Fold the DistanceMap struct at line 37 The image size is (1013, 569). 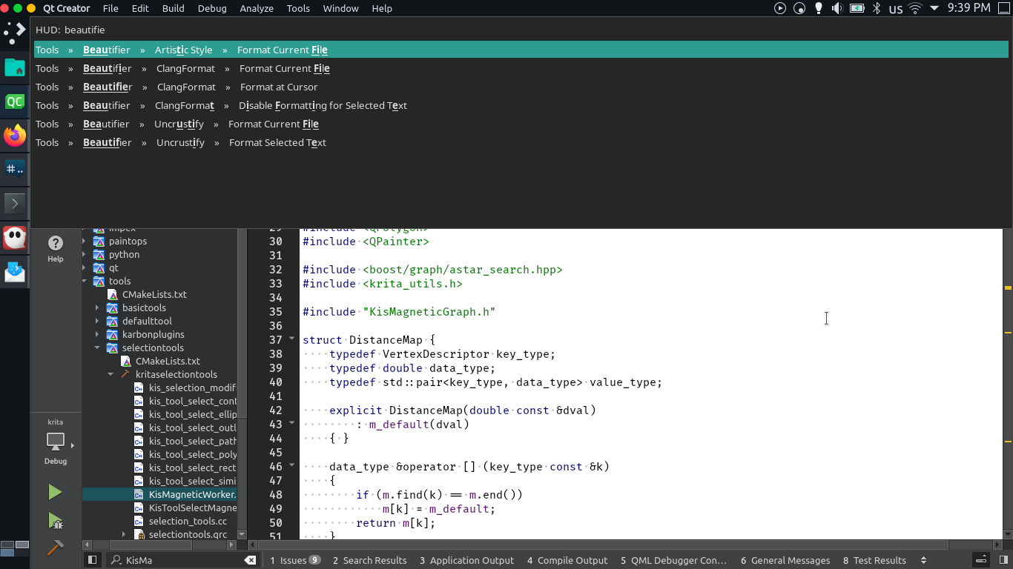tap(292, 340)
